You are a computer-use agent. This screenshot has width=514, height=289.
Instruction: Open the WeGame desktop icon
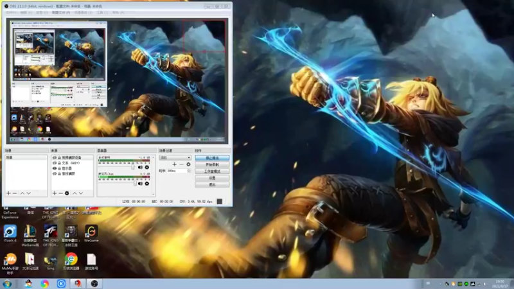(x=91, y=234)
